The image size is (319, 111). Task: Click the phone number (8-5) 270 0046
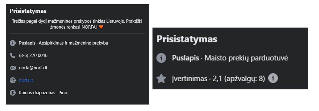33,56
